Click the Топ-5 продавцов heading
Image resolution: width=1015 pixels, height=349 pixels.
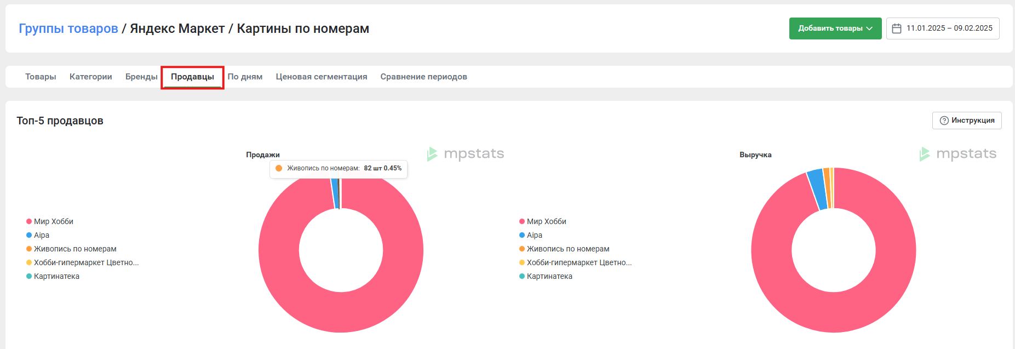point(60,121)
